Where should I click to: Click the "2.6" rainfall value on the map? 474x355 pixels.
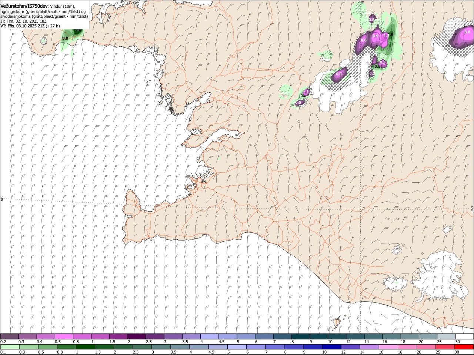(x=78, y=31)
